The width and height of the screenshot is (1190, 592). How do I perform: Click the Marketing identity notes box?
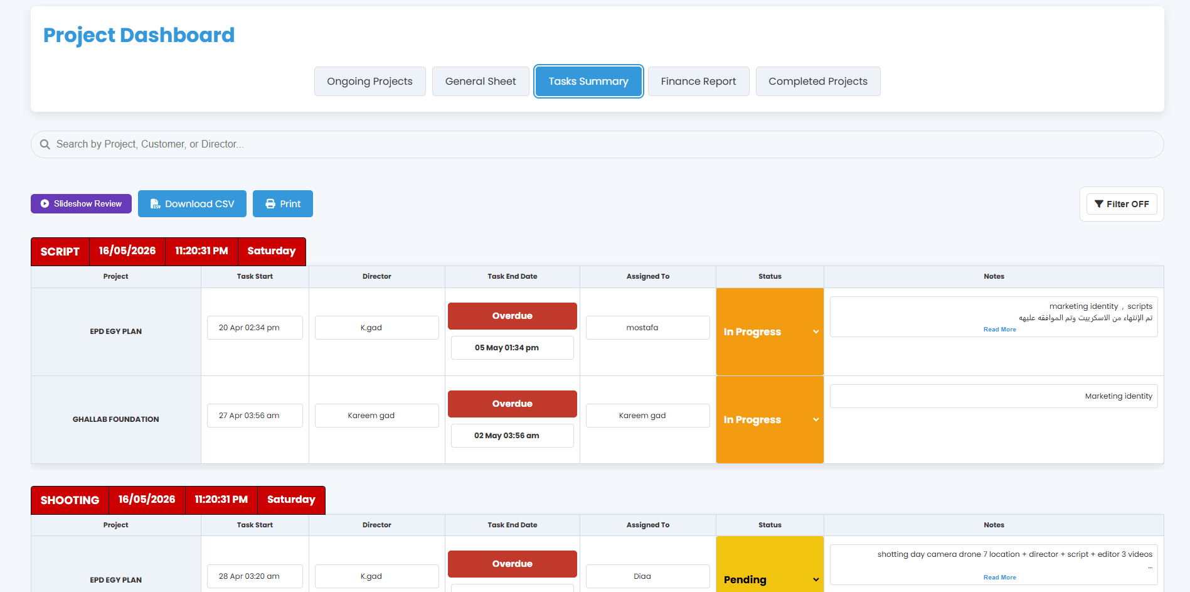[994, 396]
